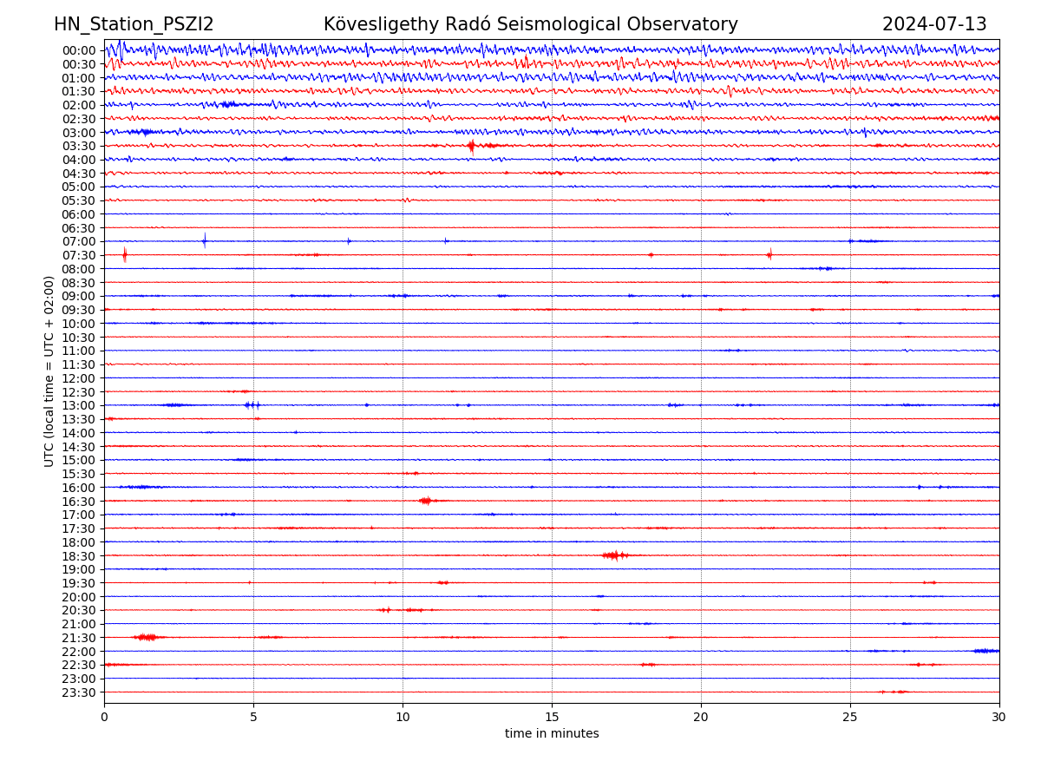The image size is (1041, 781).
Task: Select the 23:30 row time label
Action: (79, 692)
